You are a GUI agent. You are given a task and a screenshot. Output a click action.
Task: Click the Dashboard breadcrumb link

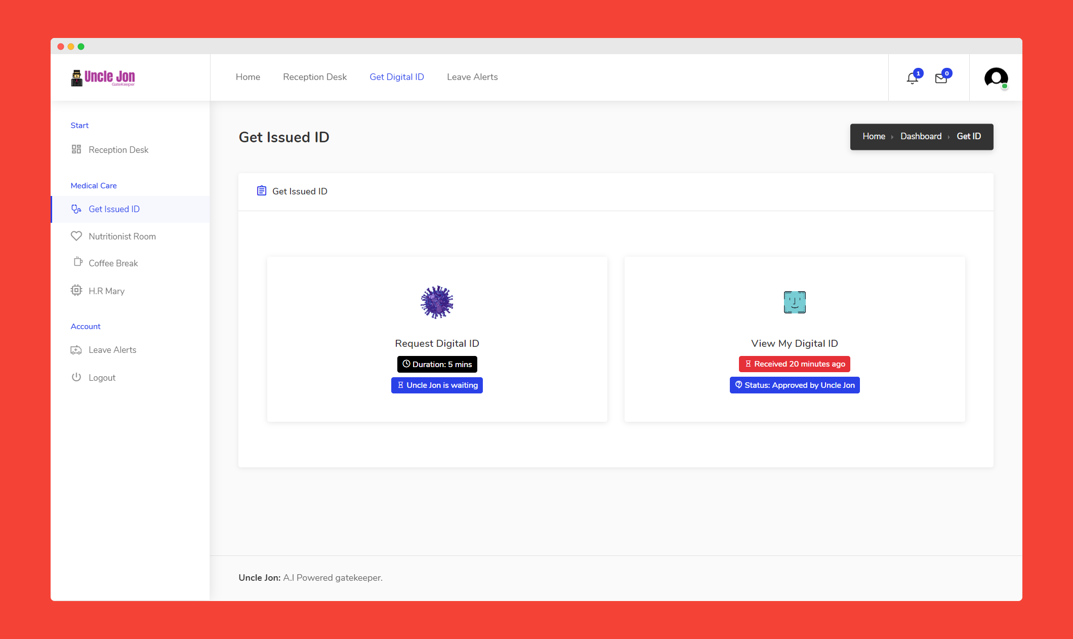pos(921,136)
